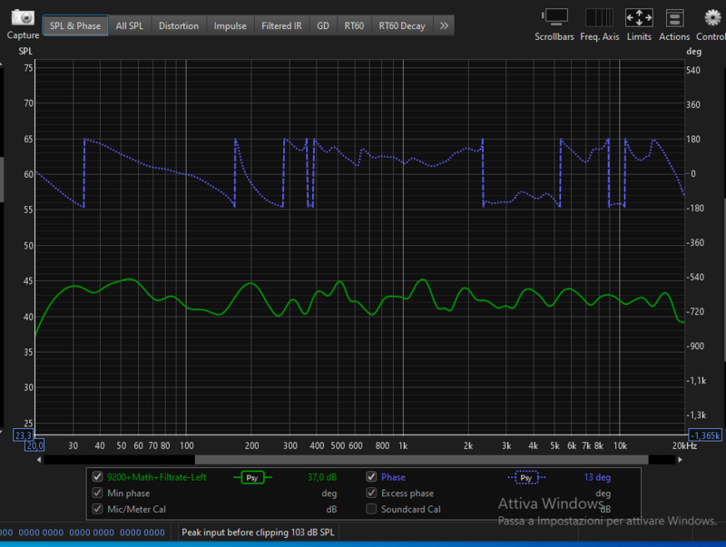This screenshot has height=547, width=726.
Task: Uncheck the 9200+Math+Filtrate-Left trace checkbox
Action: click(x=98, y=477)
